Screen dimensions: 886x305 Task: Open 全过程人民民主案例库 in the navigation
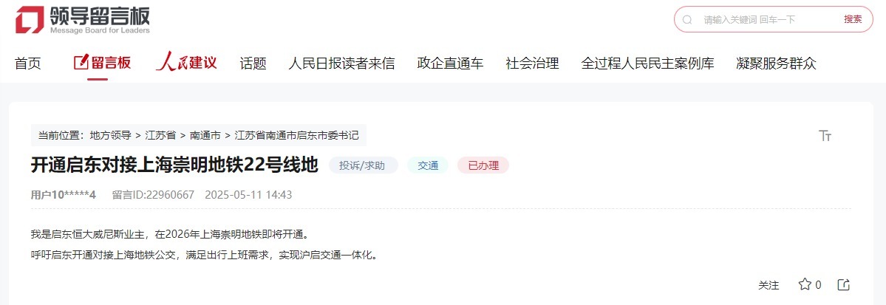point(647,64)
